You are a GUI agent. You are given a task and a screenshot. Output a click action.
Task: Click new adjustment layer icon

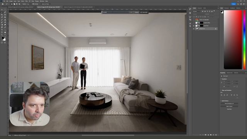tap(208, 135)
